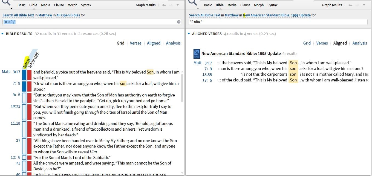Select Verses view in Aligned Verses panel
The height and width of the screenshot is (176, 372).
tap(322, 43)
